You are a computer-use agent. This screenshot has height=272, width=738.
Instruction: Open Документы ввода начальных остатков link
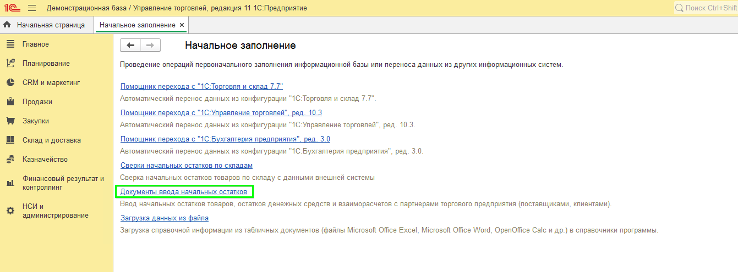pyautogui.click(x=184, y=192)
